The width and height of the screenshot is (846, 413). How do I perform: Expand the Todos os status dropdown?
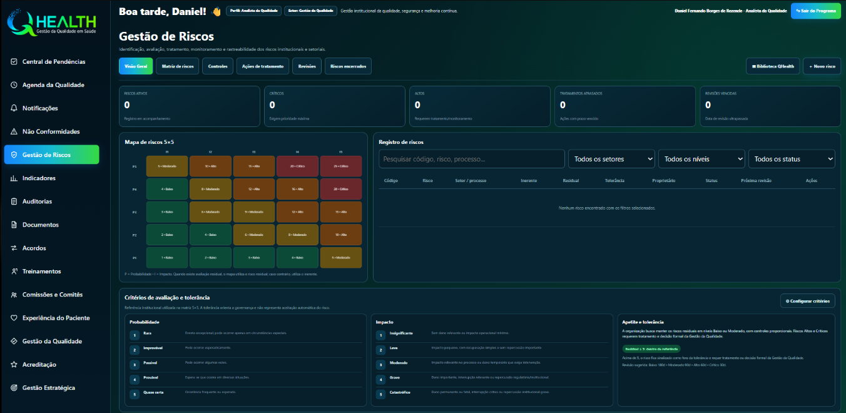[x=792, y=159]
